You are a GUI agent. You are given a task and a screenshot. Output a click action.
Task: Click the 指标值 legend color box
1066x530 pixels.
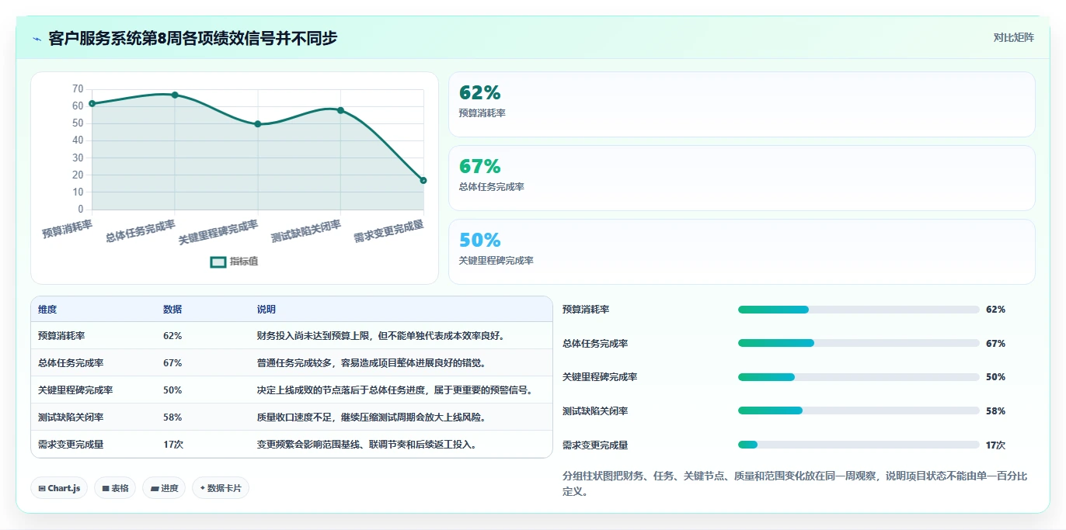[x=218, y=262]
